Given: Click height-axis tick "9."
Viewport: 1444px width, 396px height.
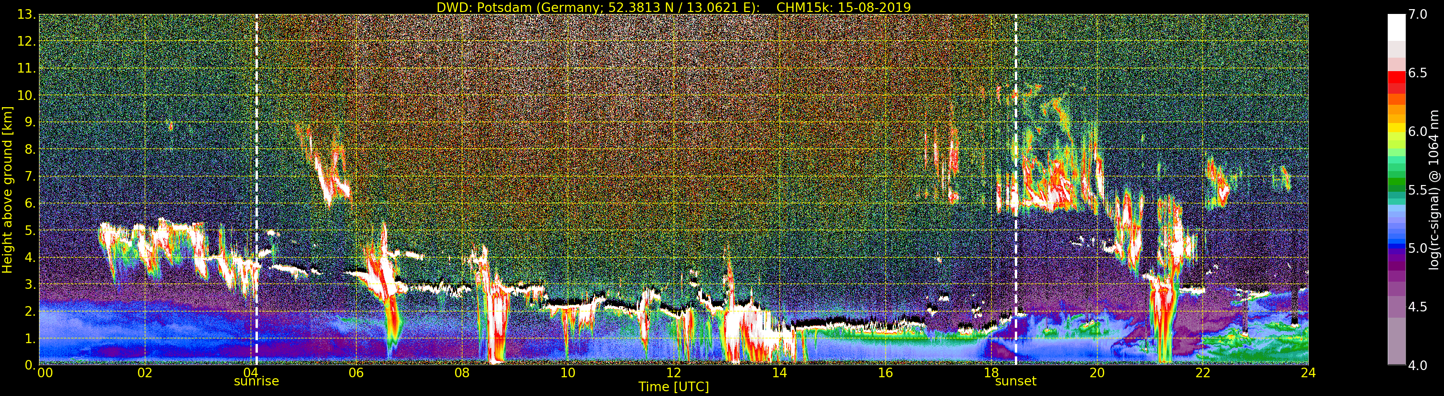Looking at the screenshot, I should pos(30,122).
